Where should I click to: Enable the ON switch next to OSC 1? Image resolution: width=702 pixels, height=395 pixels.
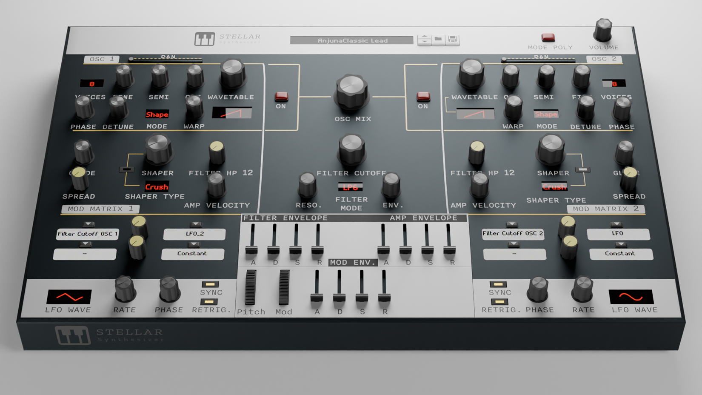pos(281,96)
